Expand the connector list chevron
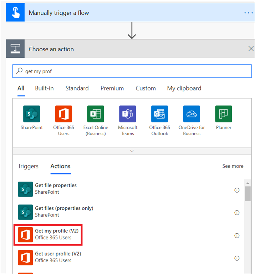 (x=132, y=151)
